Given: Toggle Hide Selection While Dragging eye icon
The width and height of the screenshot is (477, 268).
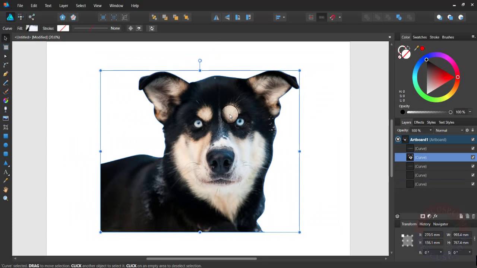Looking at the screenshot, I should 139,28.
